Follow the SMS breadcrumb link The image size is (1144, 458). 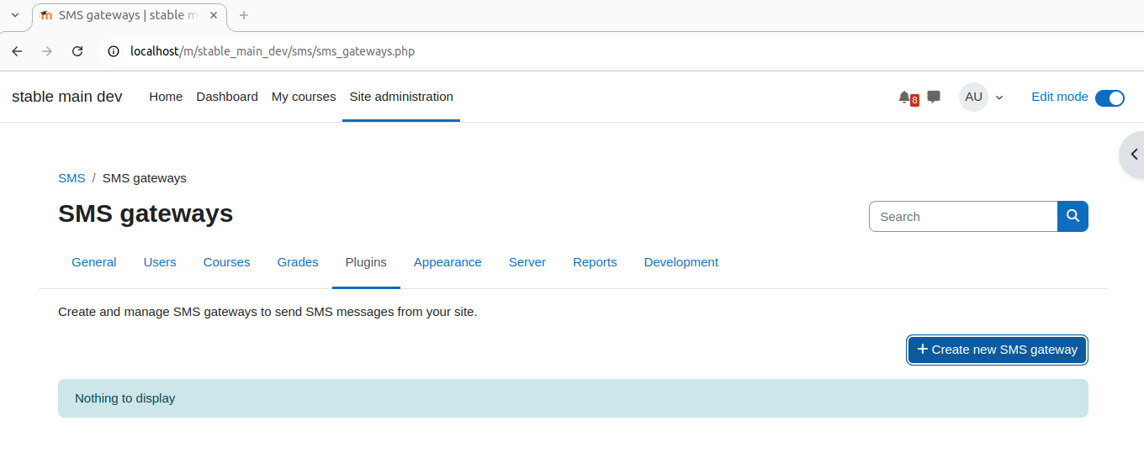pyautogui.click(x=71, y=178)
